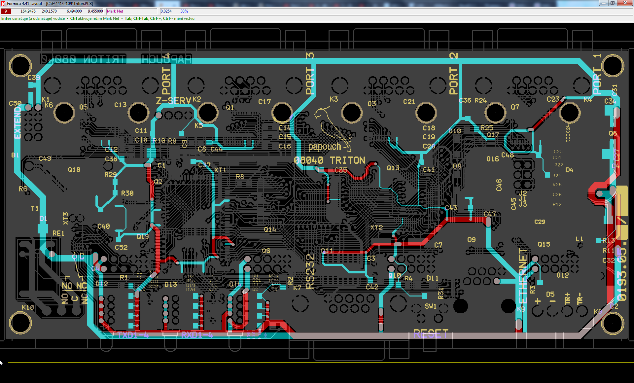
Task: Click the 30% zoom indicator
Action: tap(184, 11)
